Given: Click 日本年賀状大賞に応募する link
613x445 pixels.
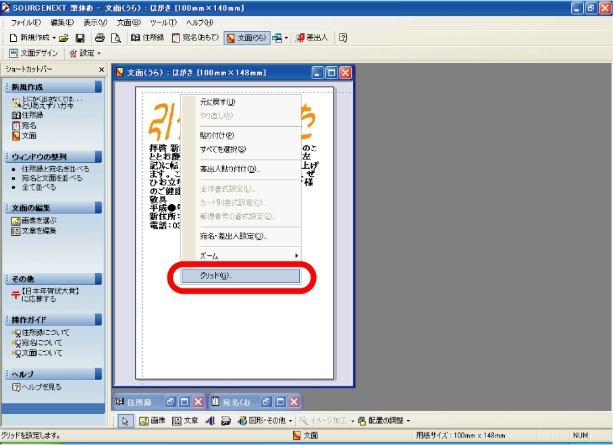Looking at the screenshot, I should pyautogui.click(x=45, y=295).
